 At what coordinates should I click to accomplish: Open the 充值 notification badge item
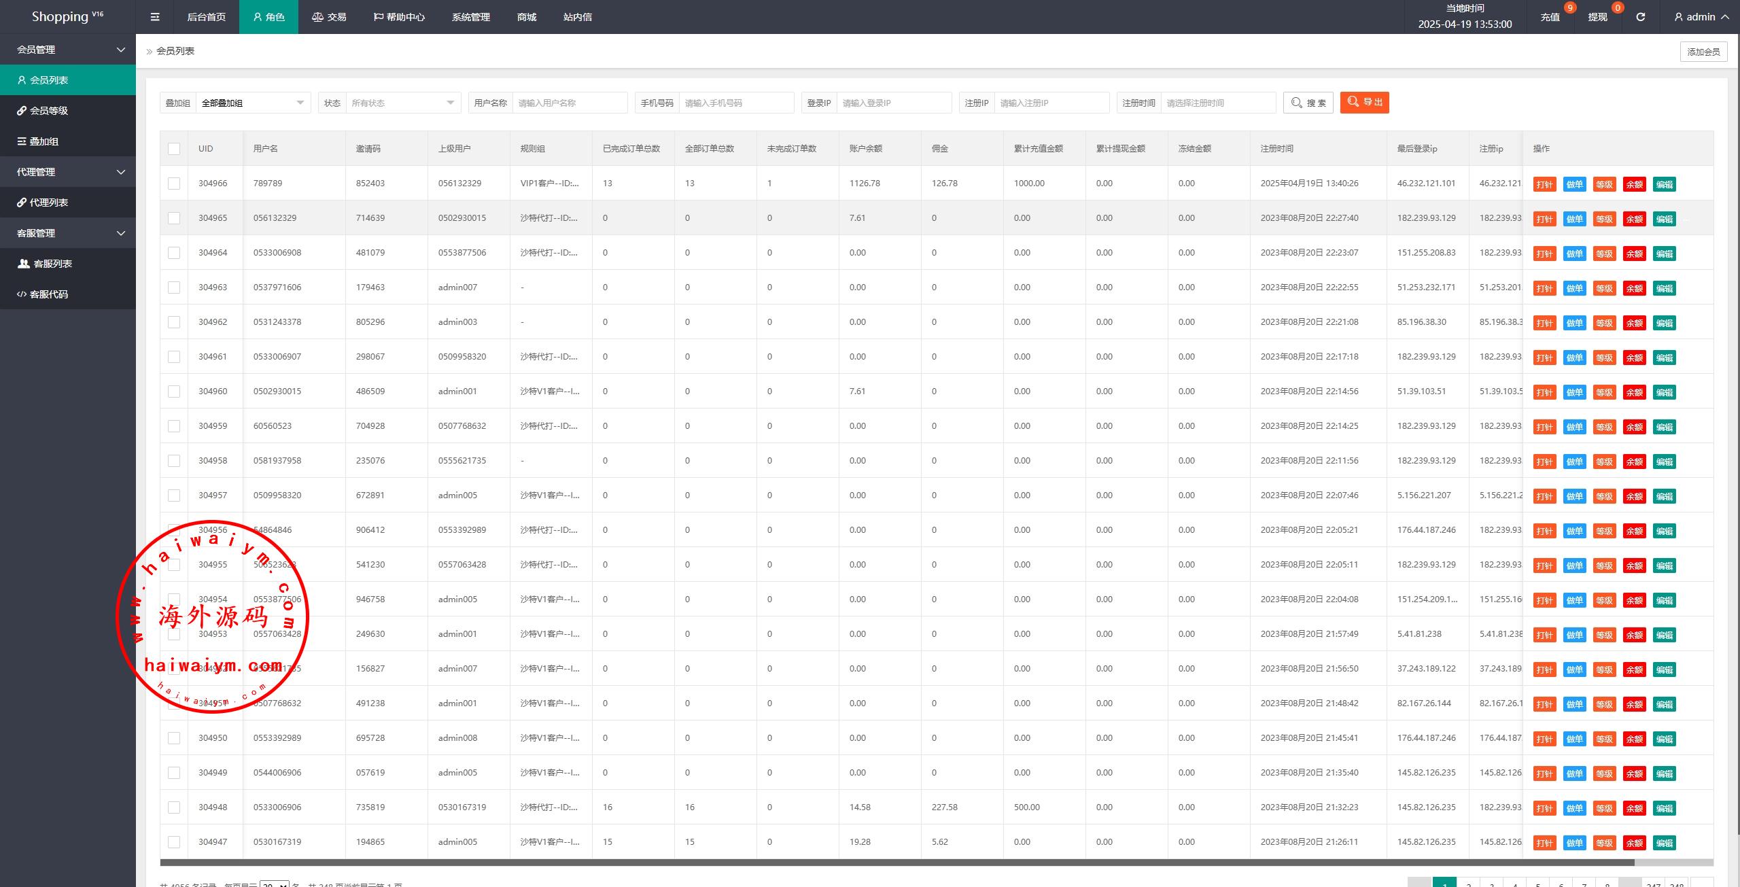pos(1550,17)
